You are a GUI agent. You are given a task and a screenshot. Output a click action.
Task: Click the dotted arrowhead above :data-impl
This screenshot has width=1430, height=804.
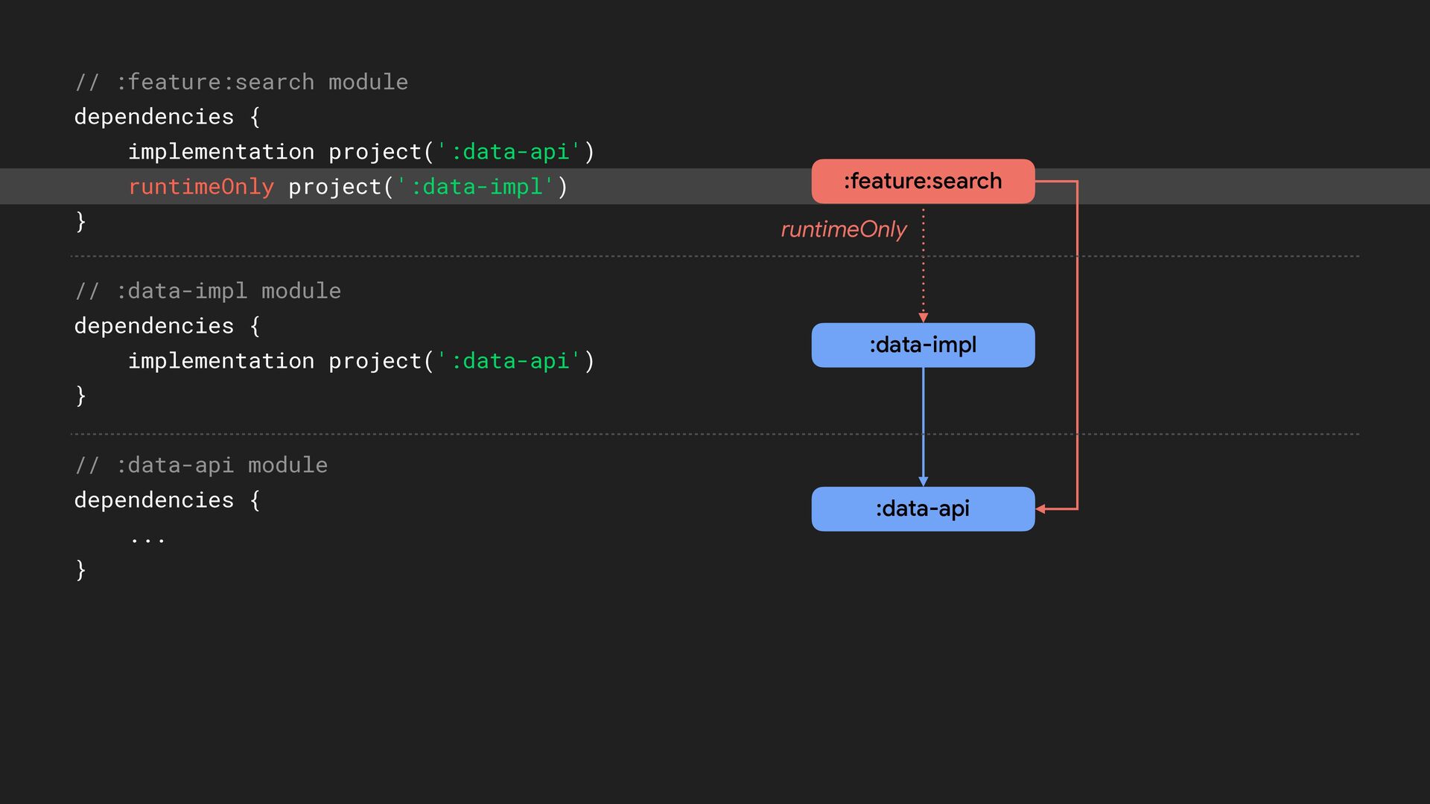(x=923, y=318)
